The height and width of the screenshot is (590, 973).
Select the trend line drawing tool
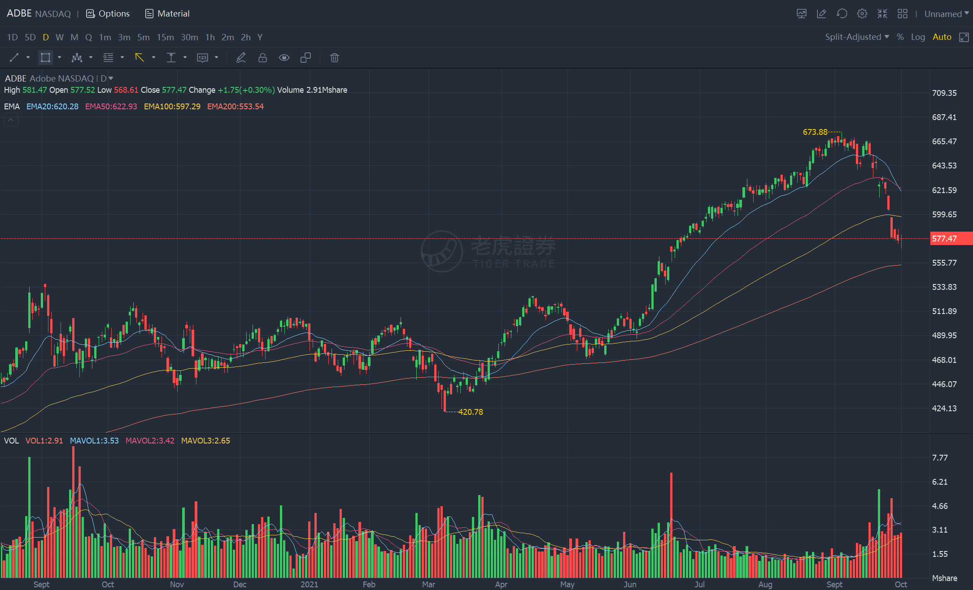14,57
